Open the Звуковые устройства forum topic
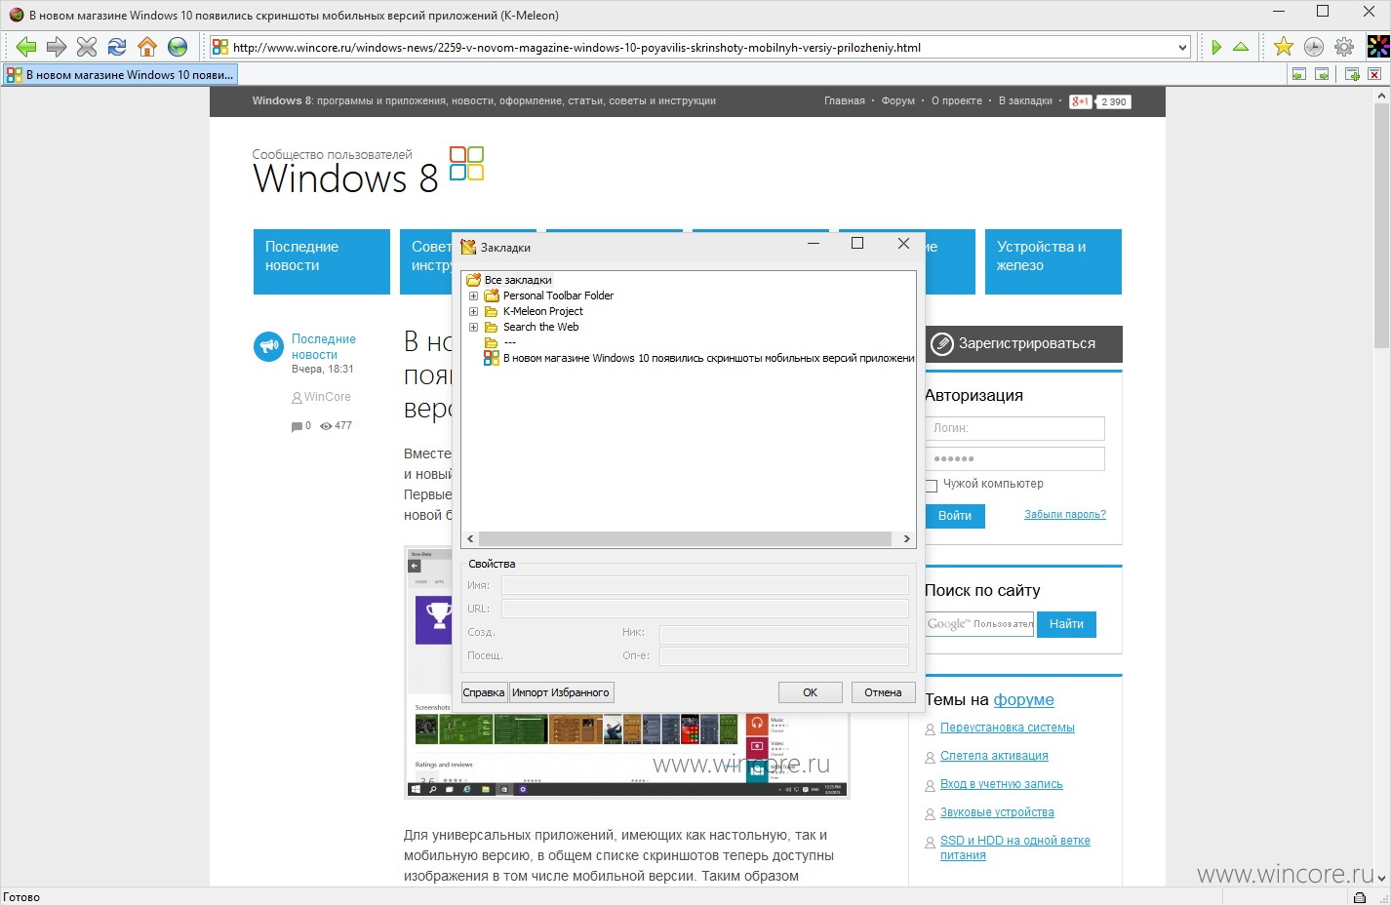Image resolution: width=1391 pixels, height=906 pixels. (997, 812)
